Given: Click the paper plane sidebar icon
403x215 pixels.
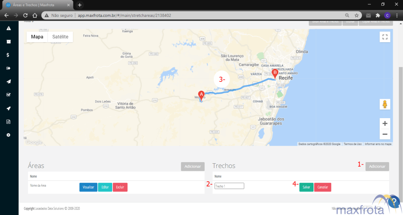Looking at the screenshot, I should pos(8,81).
